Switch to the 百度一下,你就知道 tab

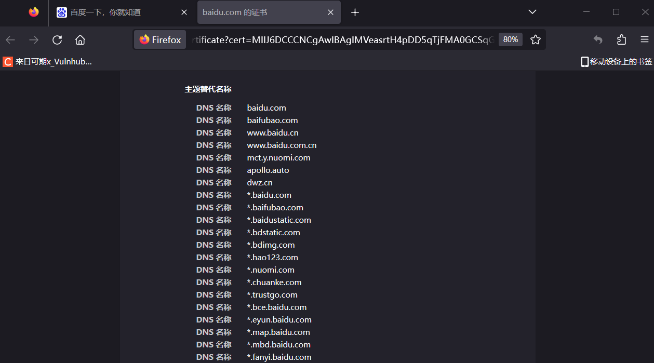coord(123,12)
